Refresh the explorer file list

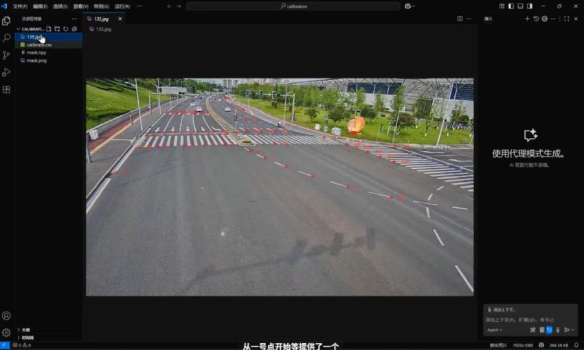66,29
